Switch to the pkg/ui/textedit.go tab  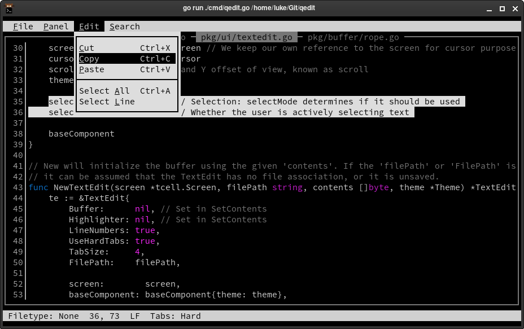coord(247,37)
